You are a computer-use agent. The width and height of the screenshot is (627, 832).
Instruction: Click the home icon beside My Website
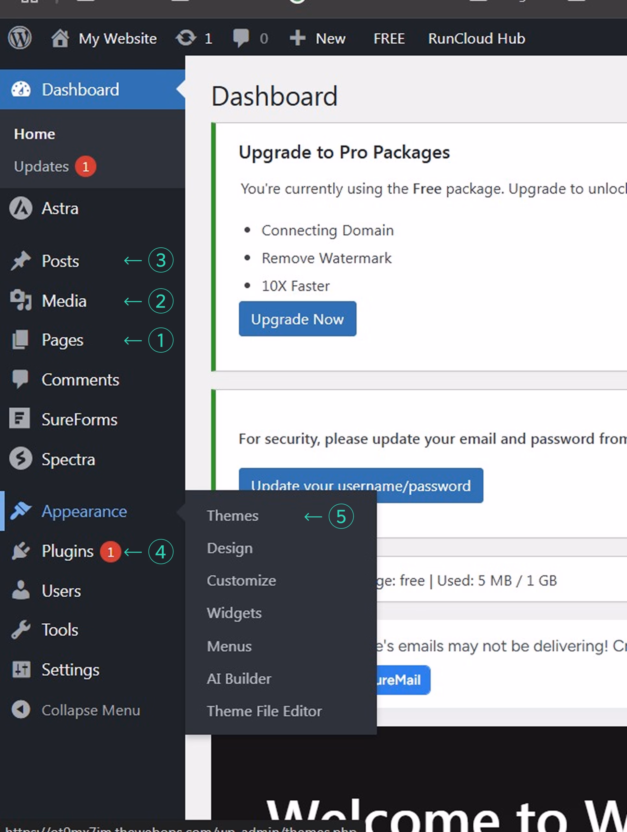pos(60,38)
